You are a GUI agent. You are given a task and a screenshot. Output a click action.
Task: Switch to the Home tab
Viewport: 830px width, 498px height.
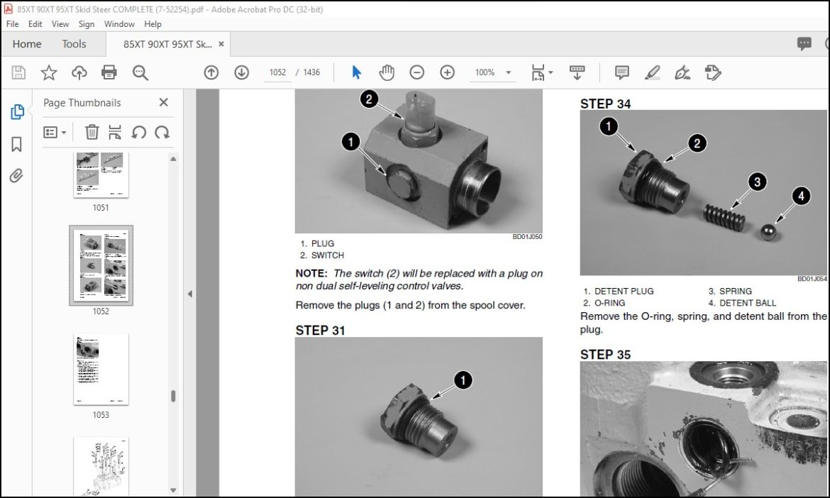pyautogui.click(x=27, y=44)
